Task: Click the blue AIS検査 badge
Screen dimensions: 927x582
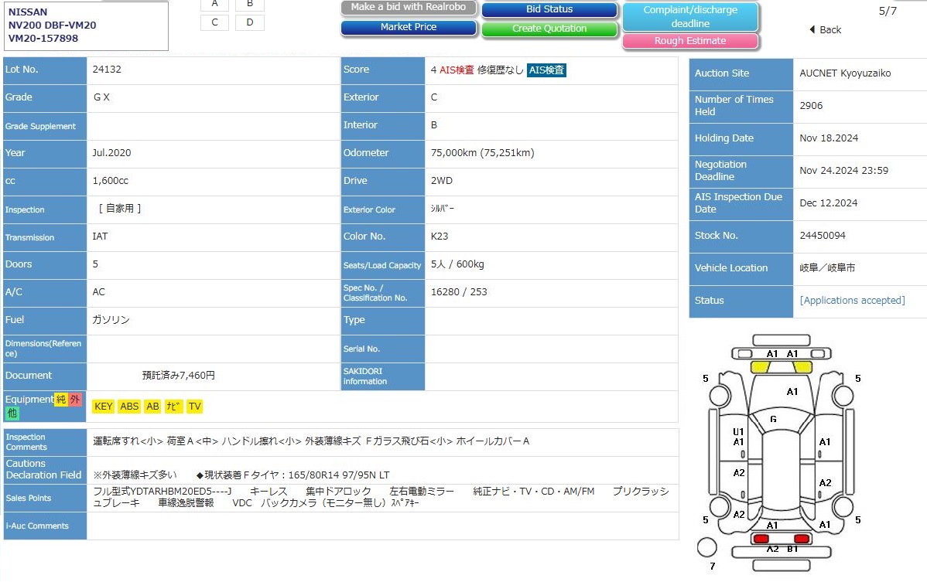Action: [546, 70]
